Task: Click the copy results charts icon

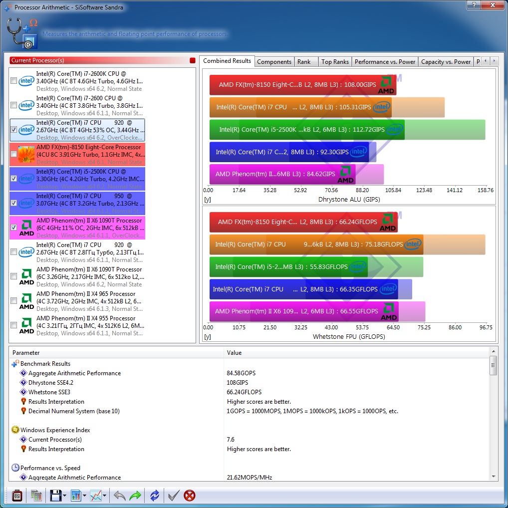Action: click(36, 496)
